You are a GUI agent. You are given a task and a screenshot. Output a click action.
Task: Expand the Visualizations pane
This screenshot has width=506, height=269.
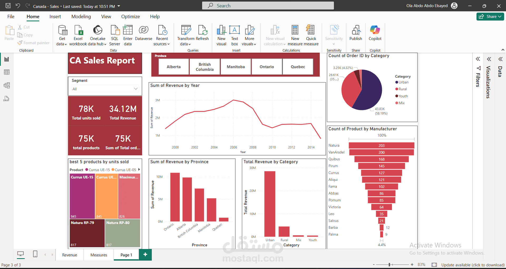point(489,59)
